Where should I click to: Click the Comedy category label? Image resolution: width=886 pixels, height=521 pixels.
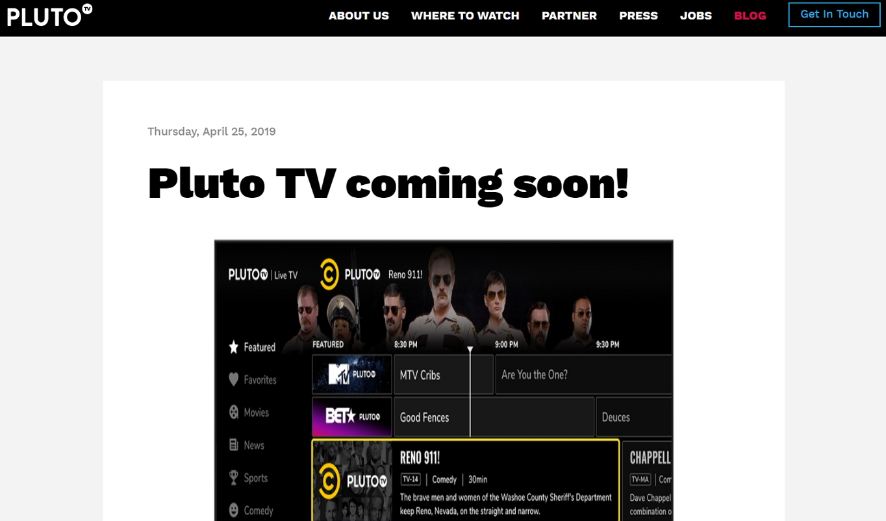pos(259,510)
